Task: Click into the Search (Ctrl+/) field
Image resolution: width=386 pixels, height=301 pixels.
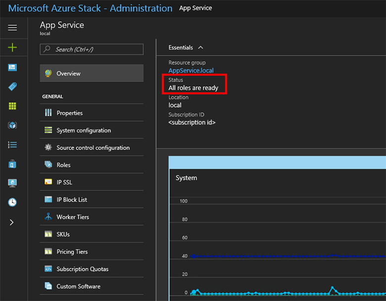Action: click(x=94, y=49)
